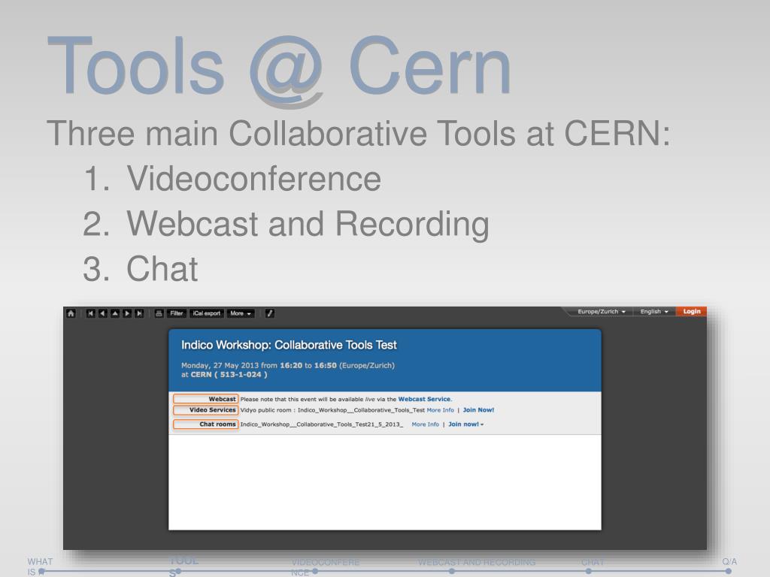Select the Q/A timeline marker
770x577 pixels.
[729, 572]
